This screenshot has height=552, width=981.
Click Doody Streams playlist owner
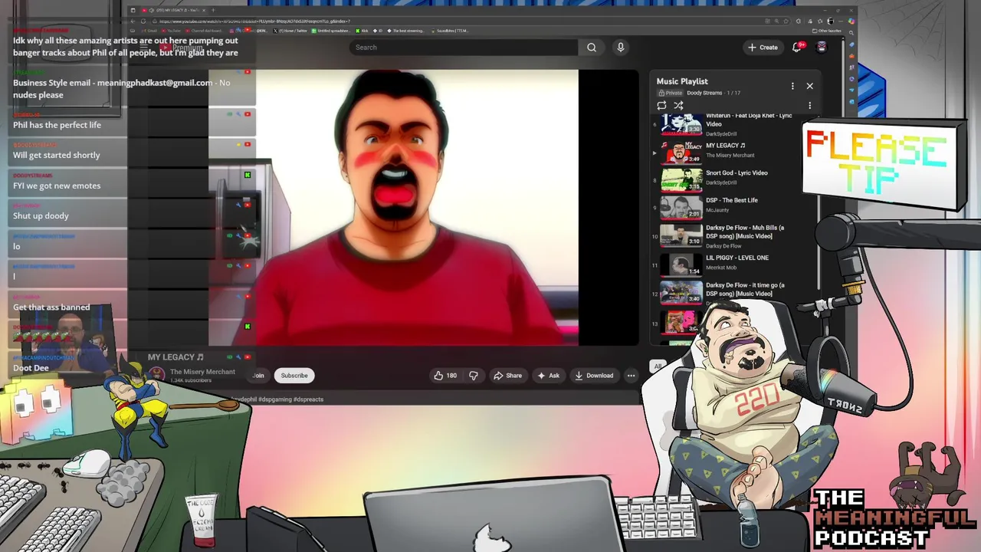coord(704,93)
